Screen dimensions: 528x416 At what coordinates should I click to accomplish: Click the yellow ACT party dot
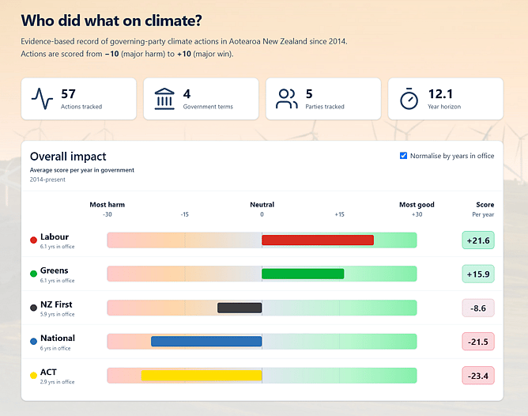click(x=33, y=375)
